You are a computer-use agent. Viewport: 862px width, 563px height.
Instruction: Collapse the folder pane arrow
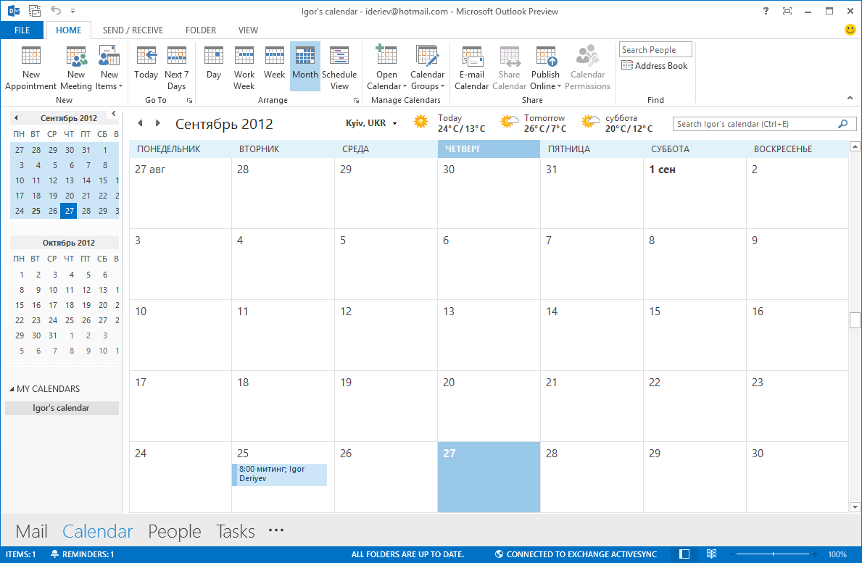coord(114,114)
